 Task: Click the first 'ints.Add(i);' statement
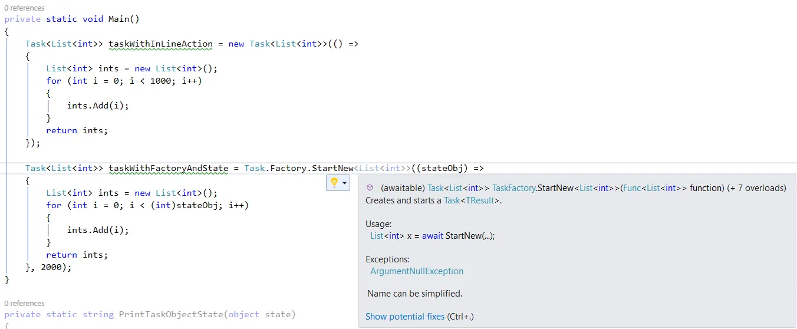[x=98, y=106]
